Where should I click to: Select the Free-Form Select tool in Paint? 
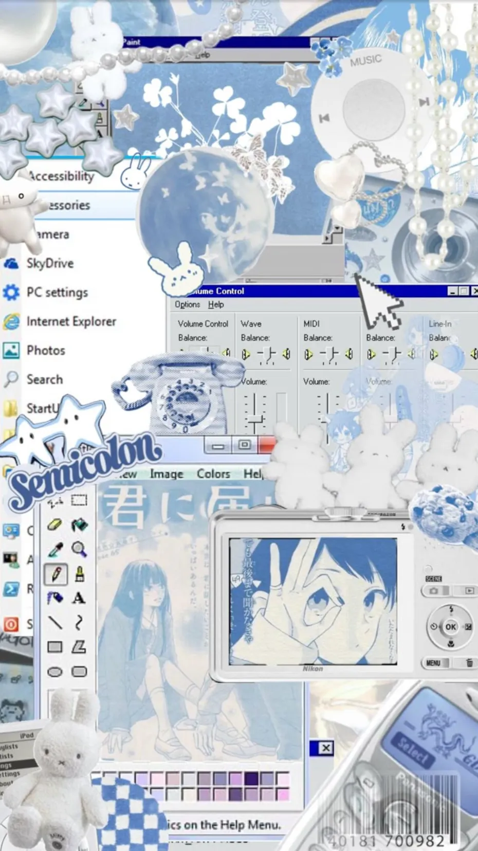55,501
